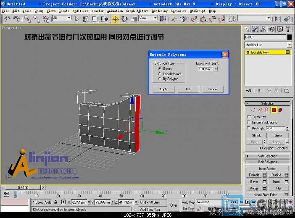This screenshot has width=295, height=218.
Task: Click the Redo arrow icon
Action: click(17, 19)
